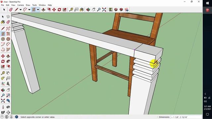This screenshot has height=119, width=212.
Task: Click the active Rectangle tool in the top toolbar
Action: 34,10
